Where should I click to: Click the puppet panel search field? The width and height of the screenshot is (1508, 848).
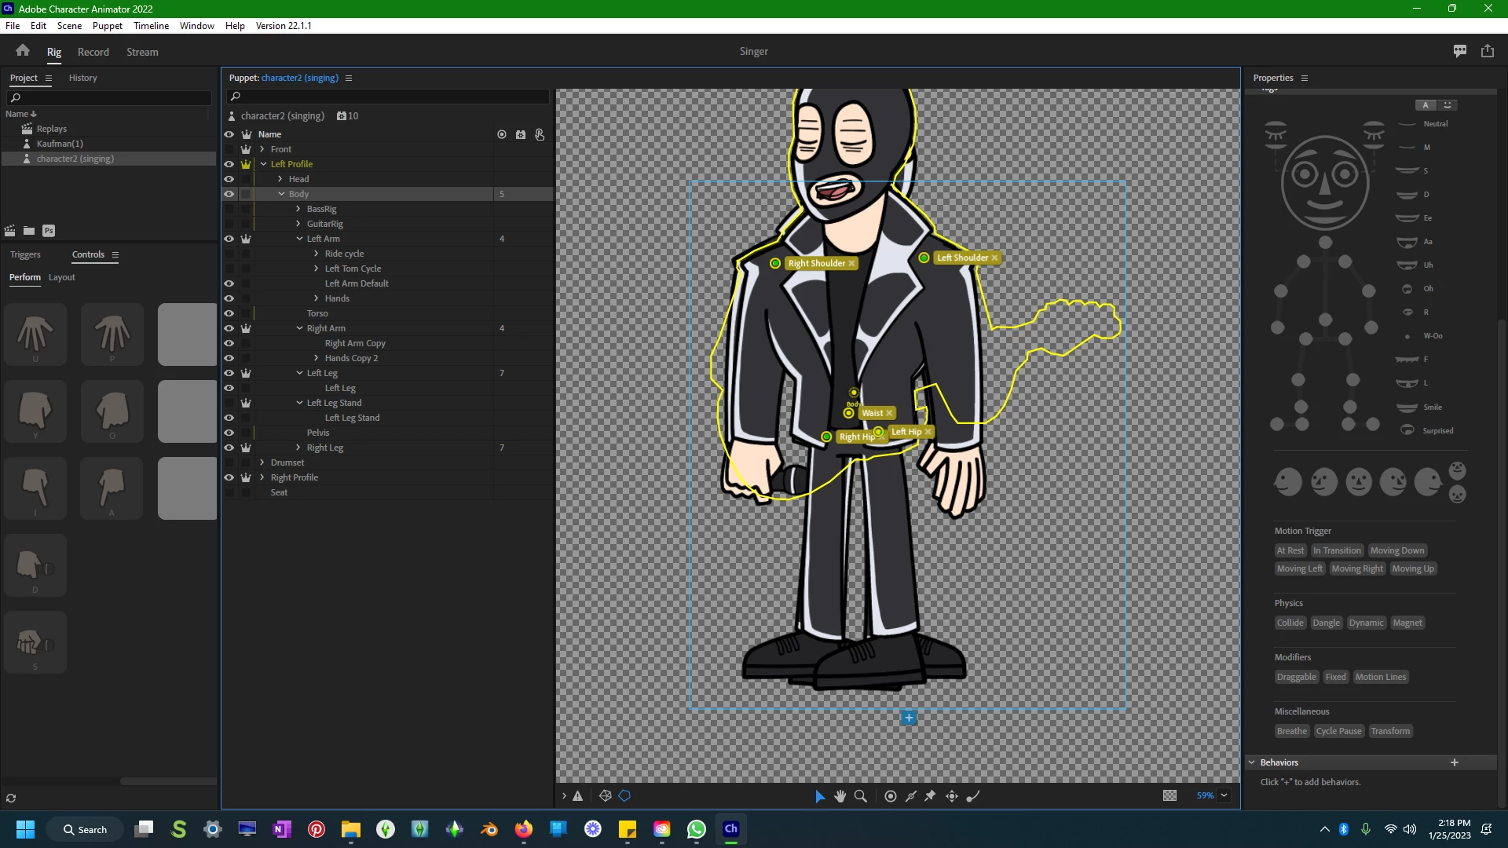coord(389,97)
